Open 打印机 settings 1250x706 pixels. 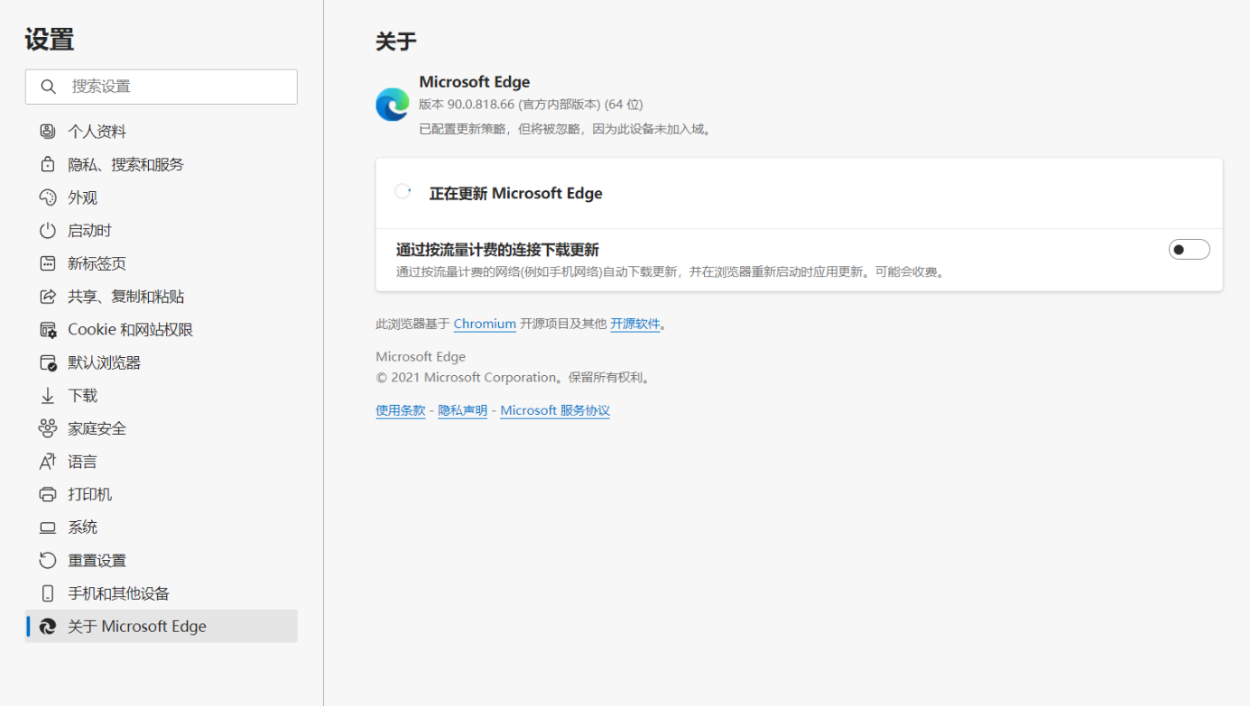pos(162,494)
